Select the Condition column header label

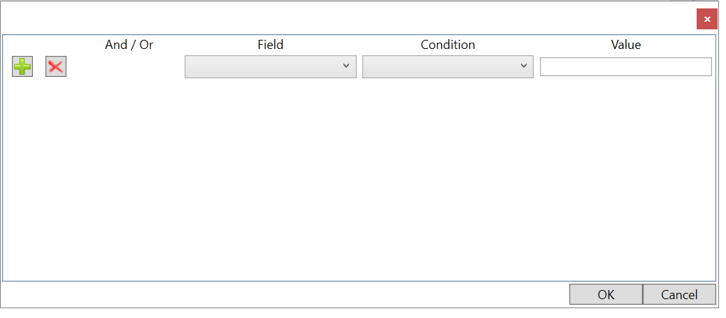coord(448,45)
